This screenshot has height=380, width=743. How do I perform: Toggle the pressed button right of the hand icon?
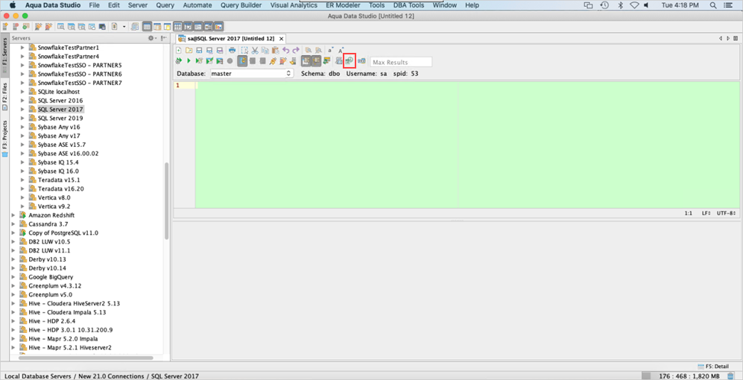point(306,60)
